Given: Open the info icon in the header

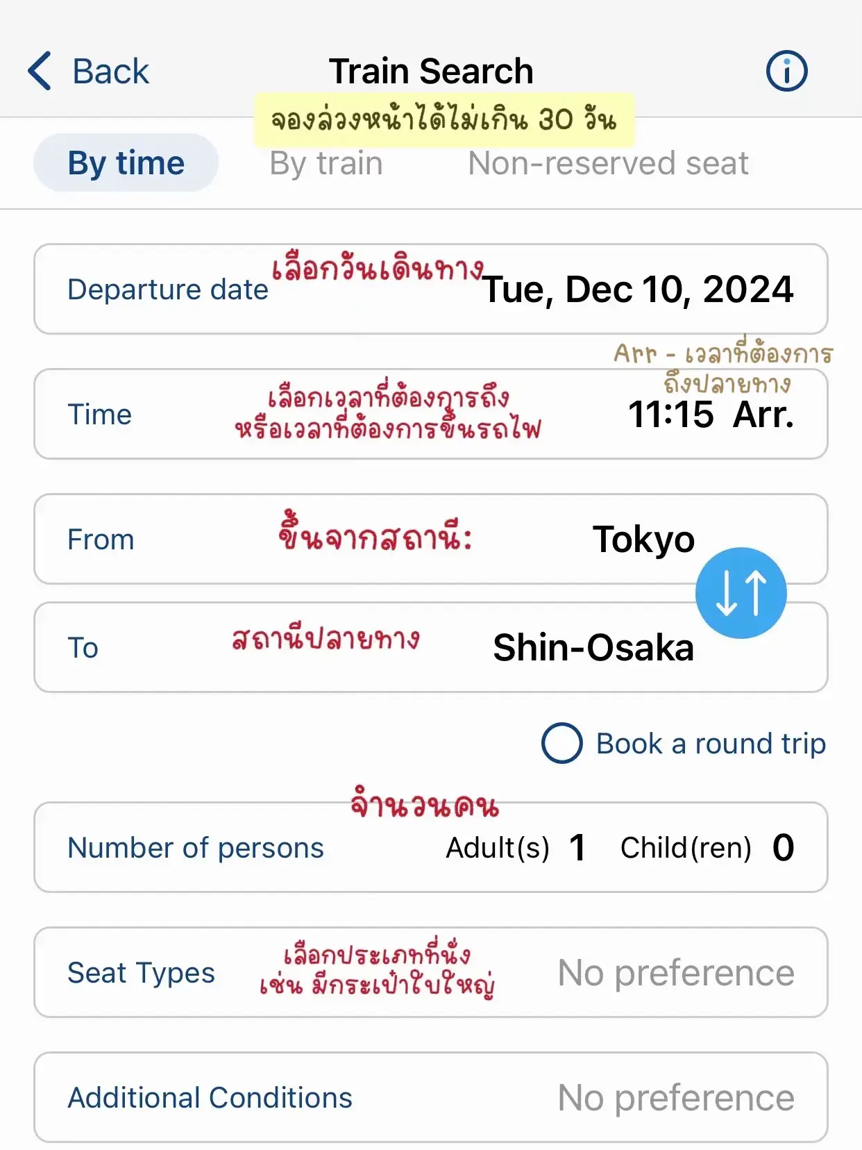Looking at the screenshot, I should point(786,71).
